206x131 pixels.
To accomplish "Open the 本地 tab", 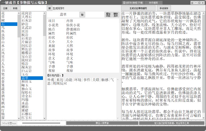I will [15, 8].
